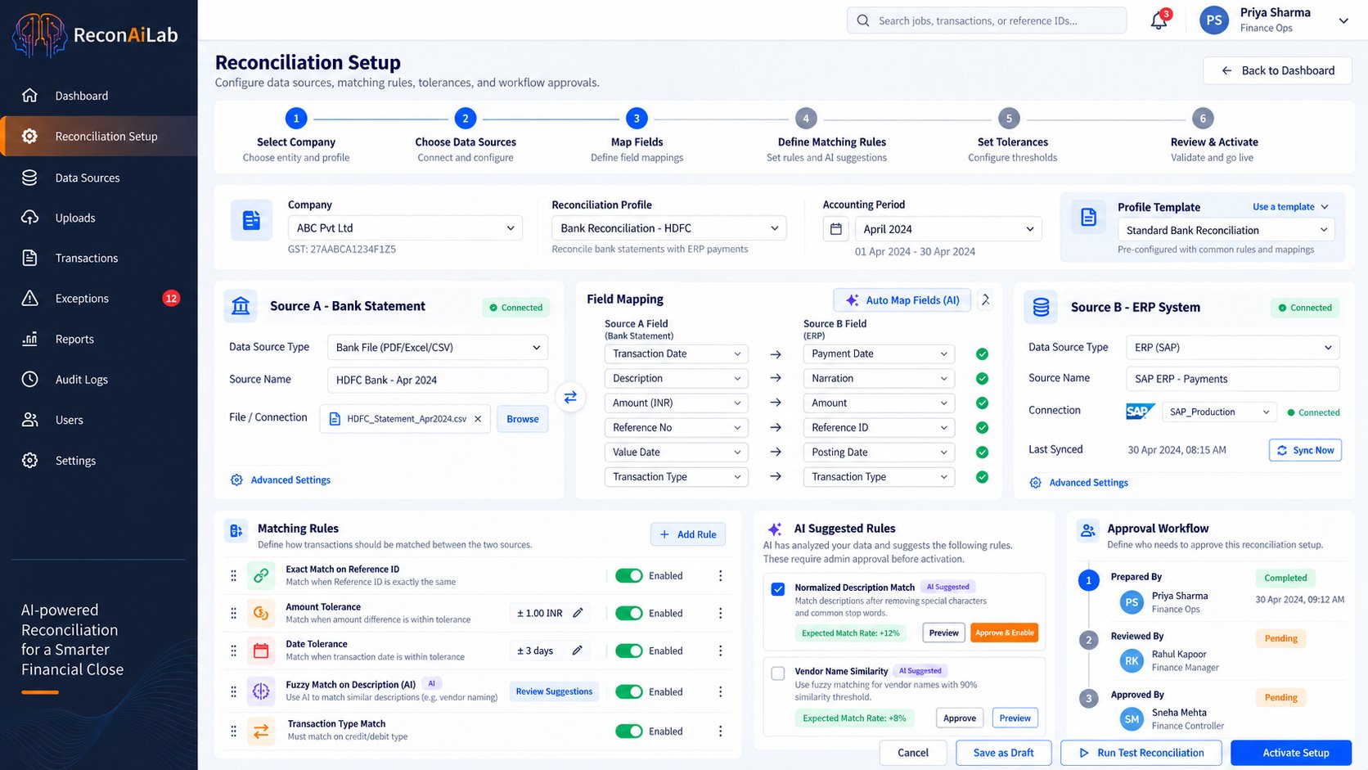Image resolution: width=1368 pixels, height=770 pixels.
Task: Click the search magnifier icon
Action: 863,20
